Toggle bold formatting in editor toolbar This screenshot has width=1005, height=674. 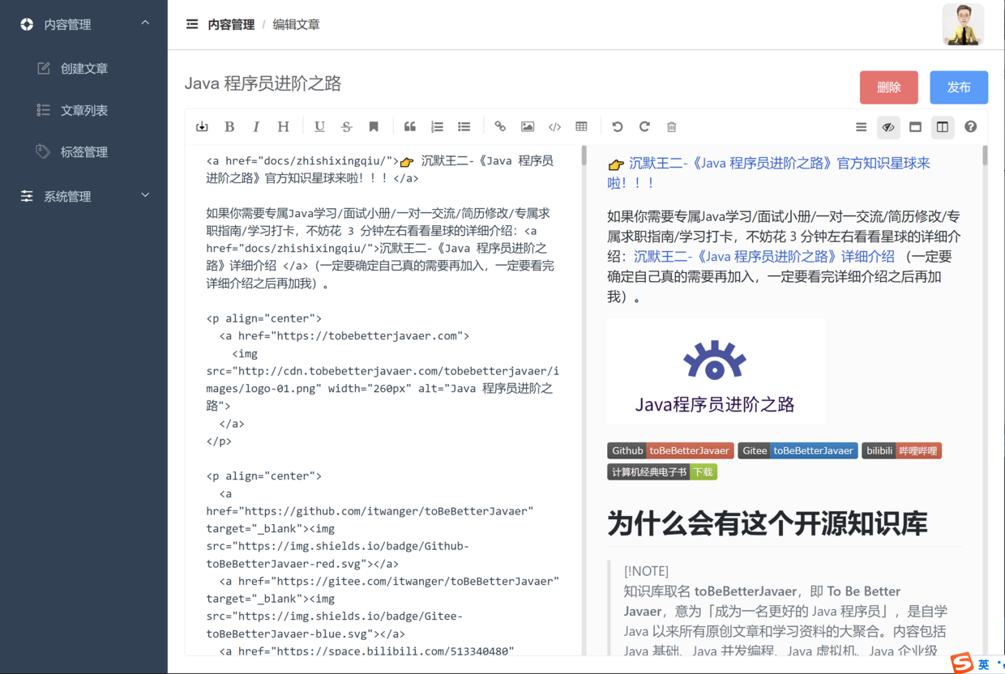pyautogui.click(x=229, y=126)
